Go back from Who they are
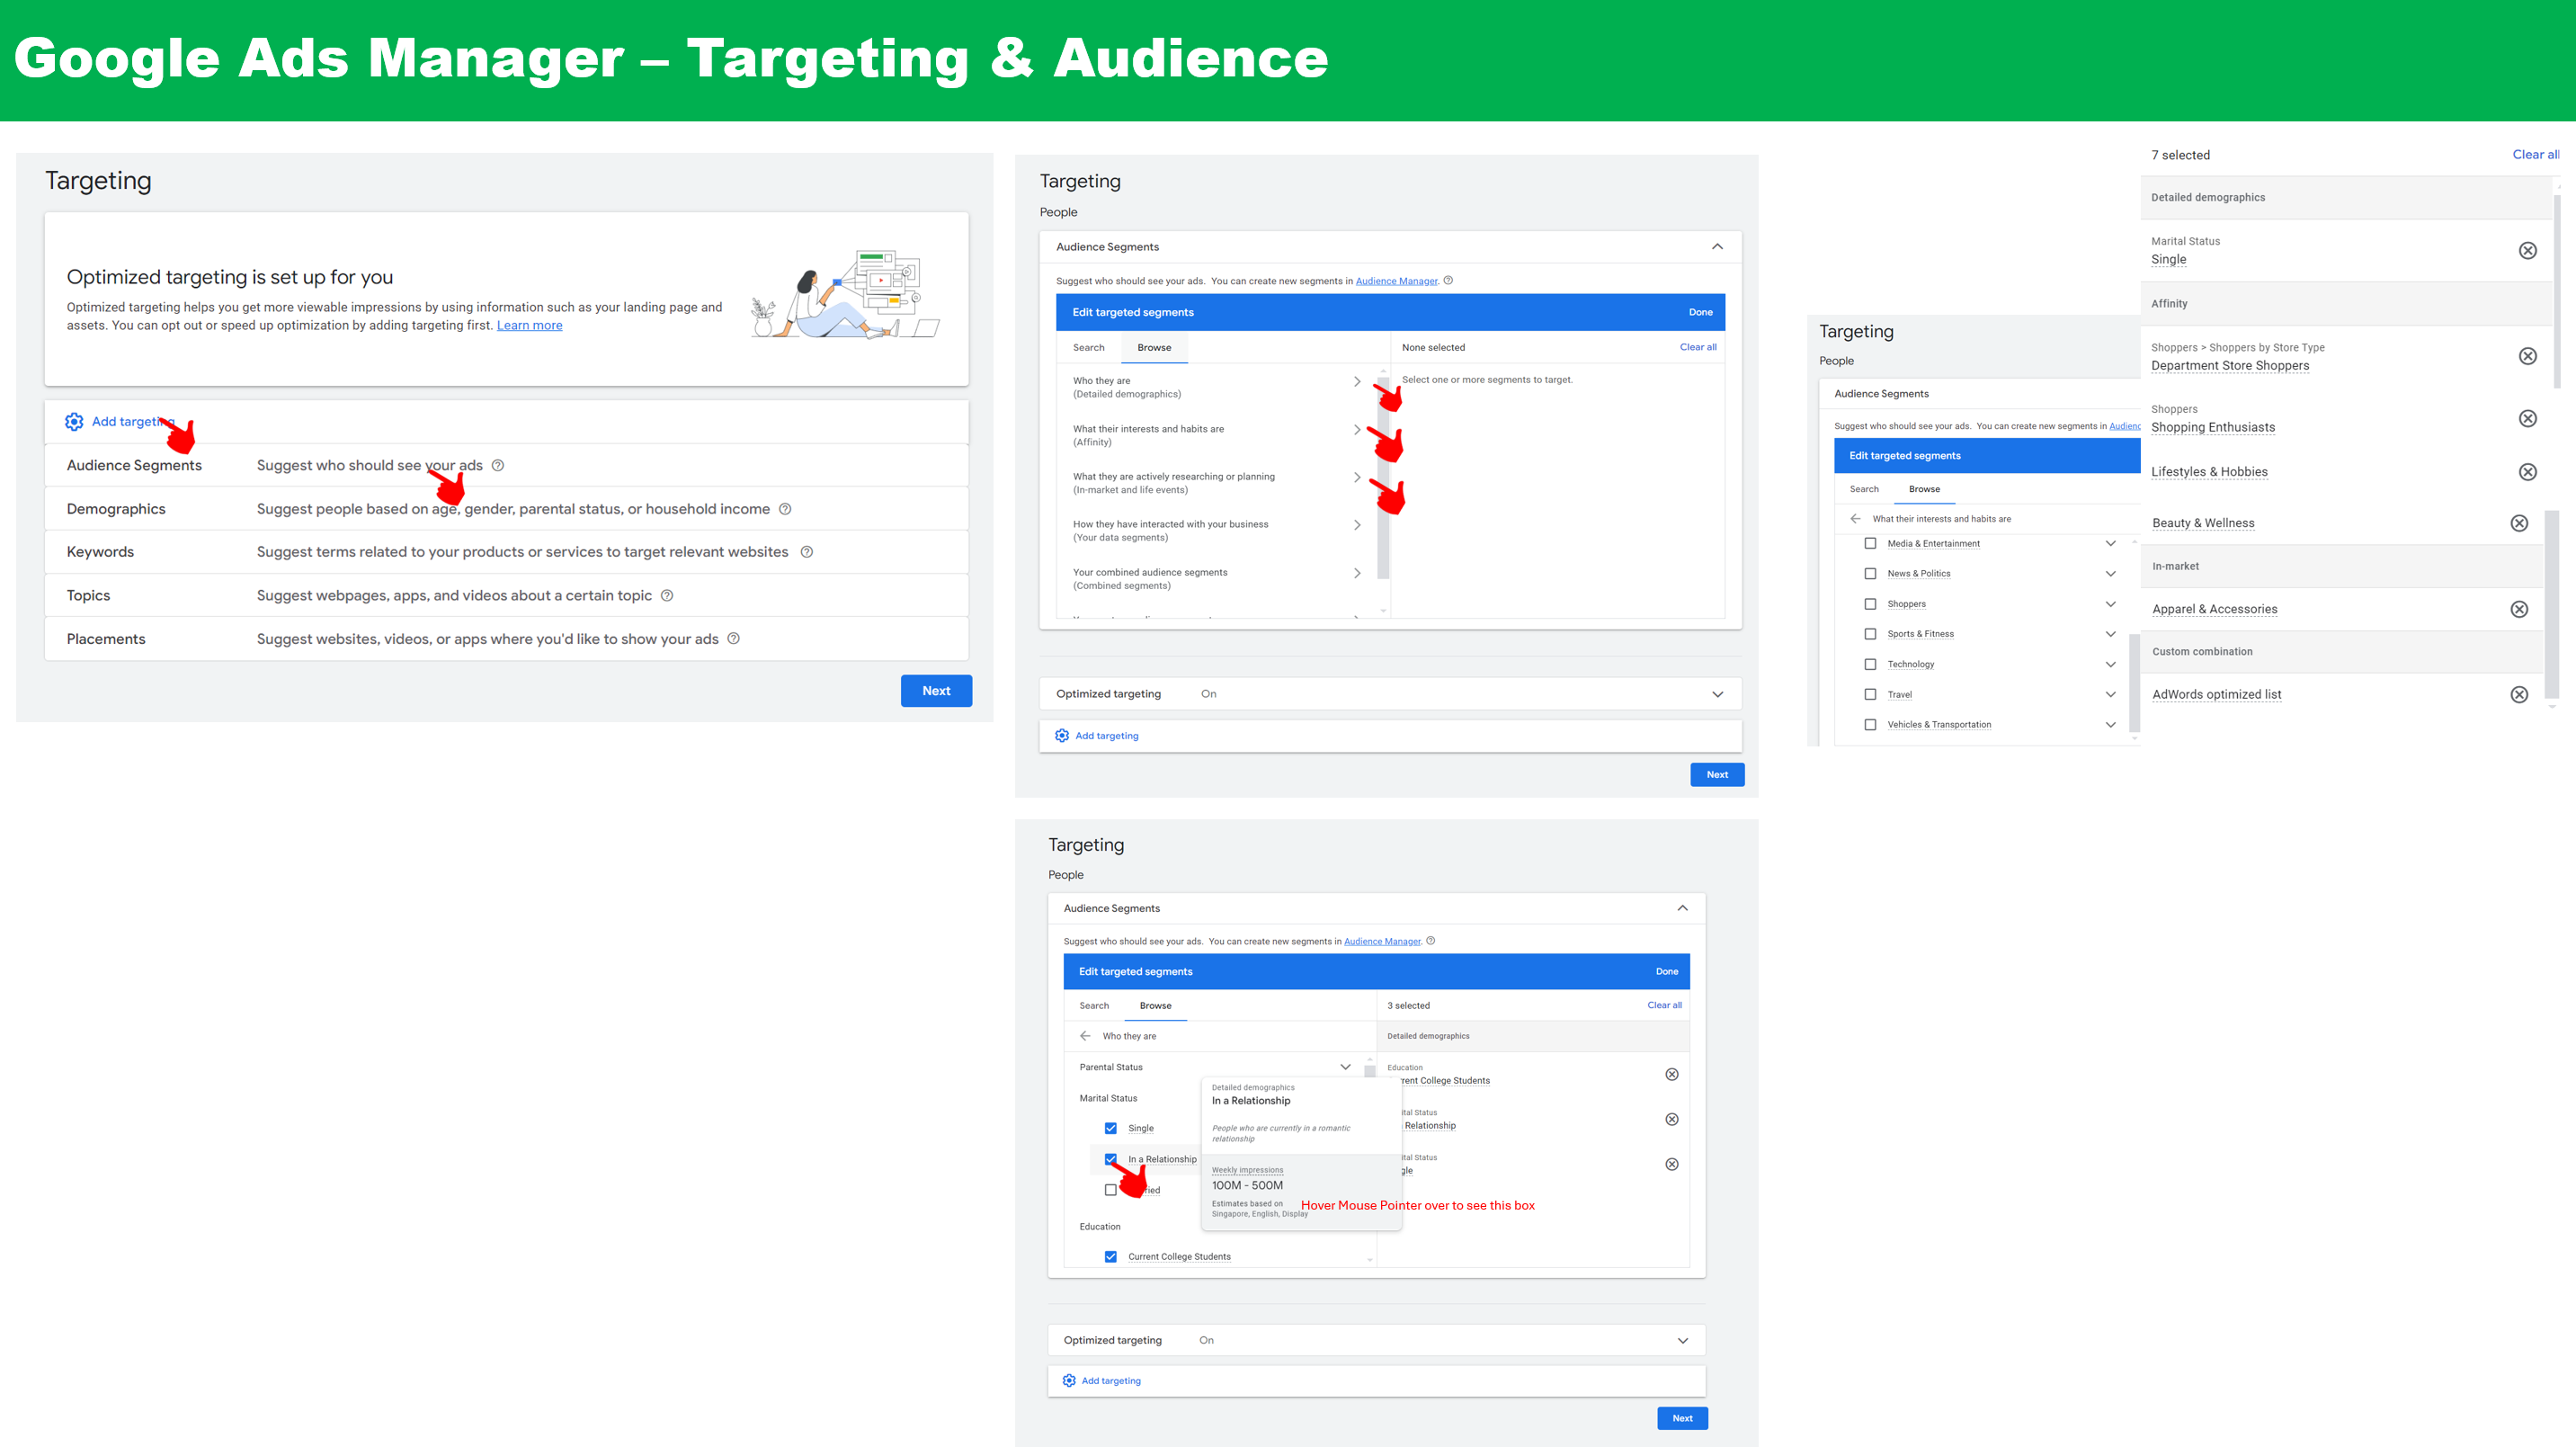The width and height of the screenshot is (2576, 1447). (1085, 1036)
